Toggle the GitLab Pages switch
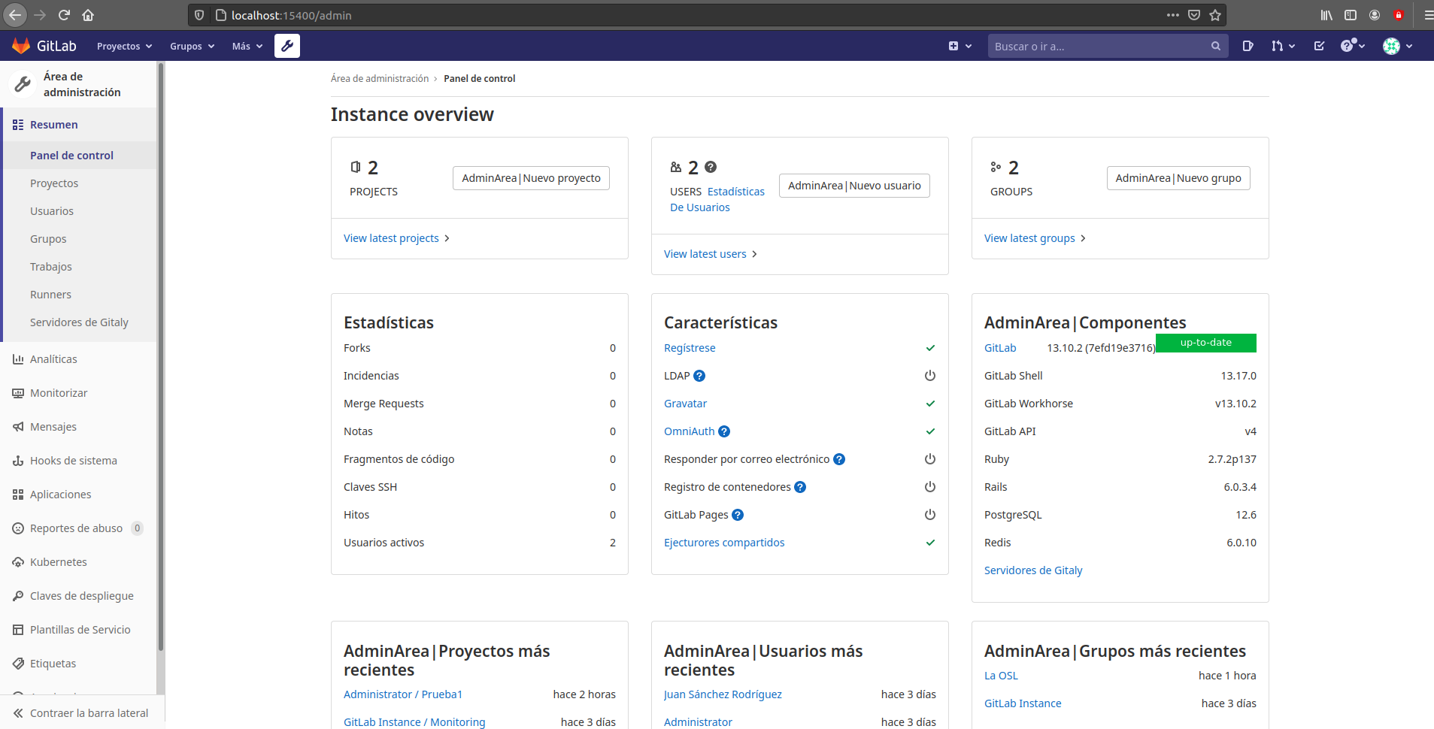1434x729 pixels. pos(929,515)
